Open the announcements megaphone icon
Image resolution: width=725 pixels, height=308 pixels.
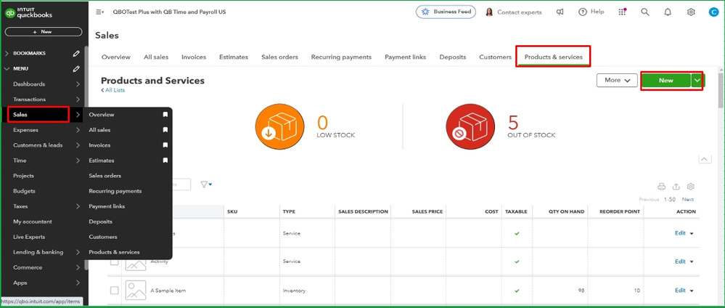click(560, 12)
